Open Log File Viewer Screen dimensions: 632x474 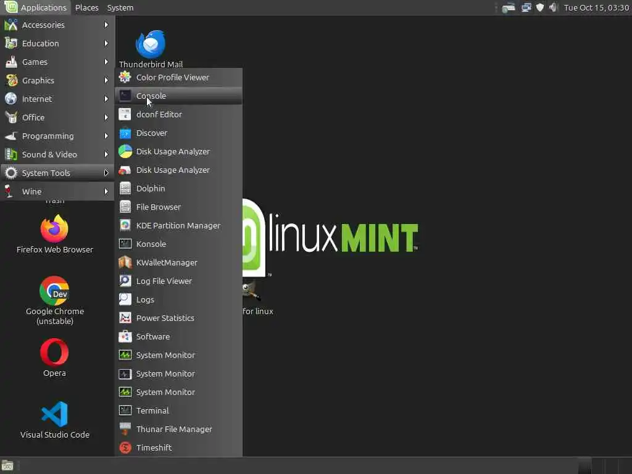(x=178, y=281)
